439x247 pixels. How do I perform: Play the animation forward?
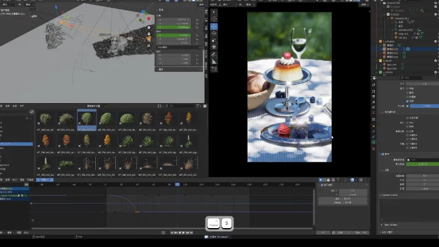pyautogui.click(x=184, y=232)
